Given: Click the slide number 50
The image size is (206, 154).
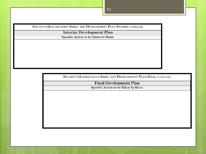Looking at the screenshot, I should coord(109,9).
